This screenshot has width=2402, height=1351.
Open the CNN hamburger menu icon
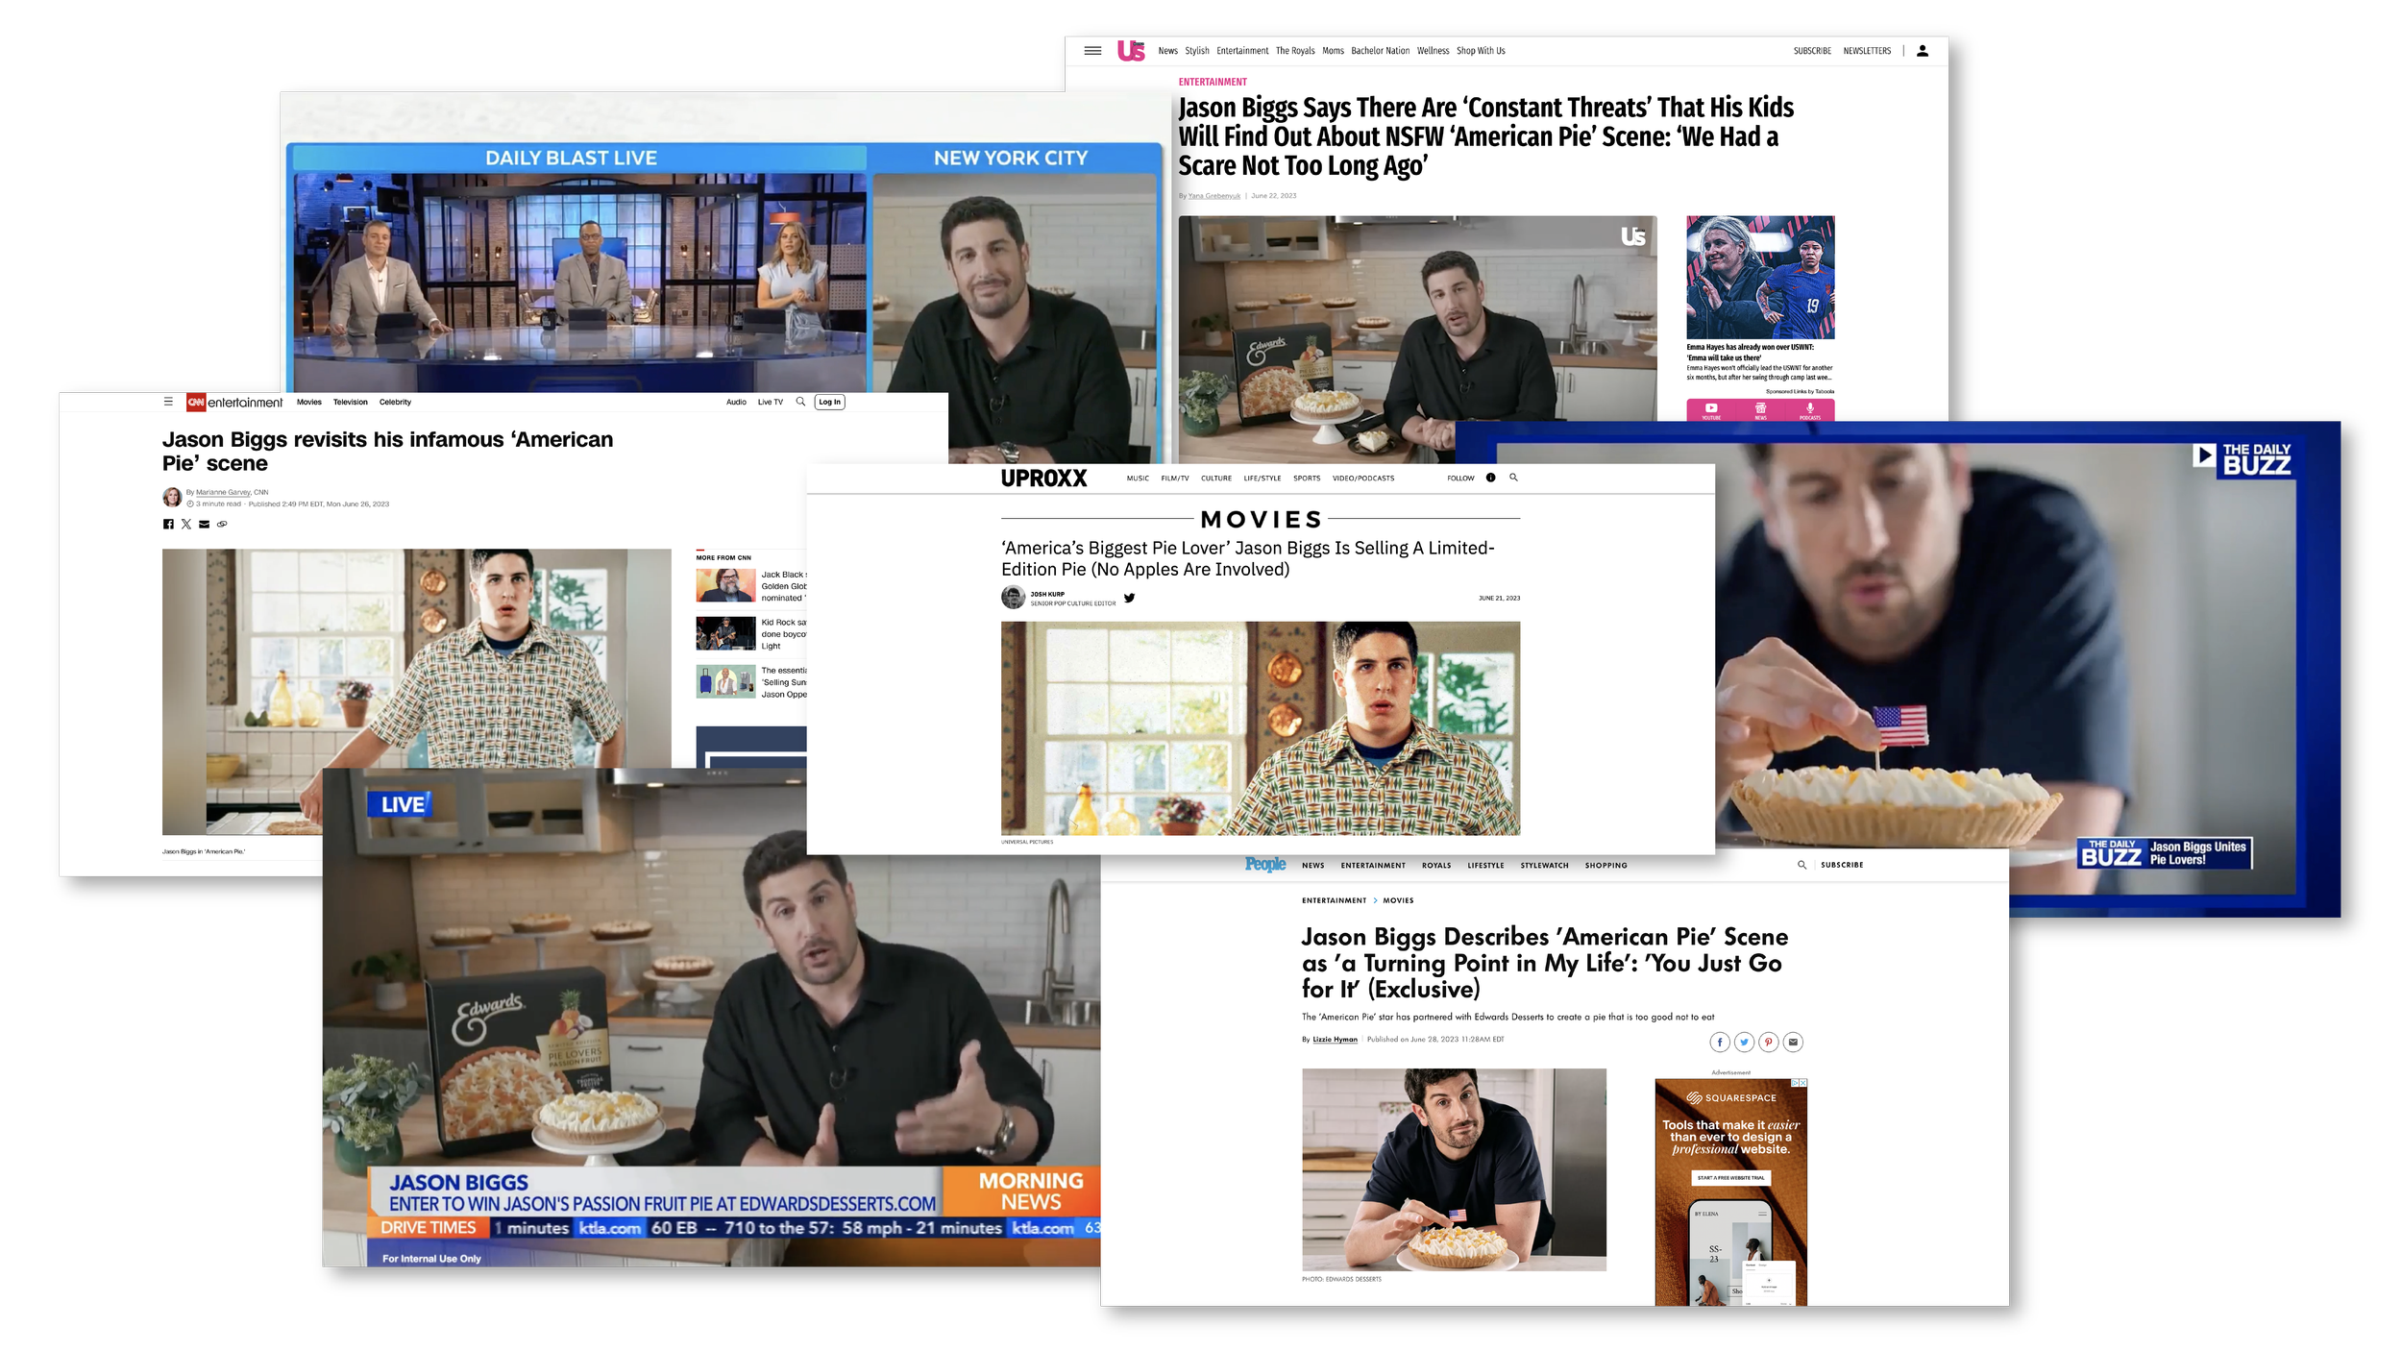coord(168,402)
